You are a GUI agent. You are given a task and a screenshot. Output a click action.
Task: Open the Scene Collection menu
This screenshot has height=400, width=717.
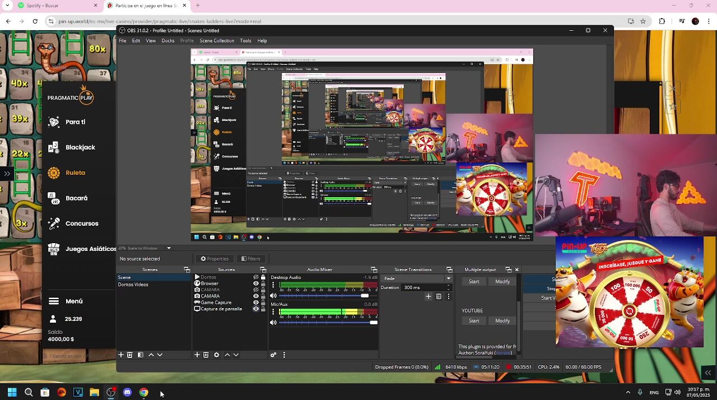(x=217, y=41)
